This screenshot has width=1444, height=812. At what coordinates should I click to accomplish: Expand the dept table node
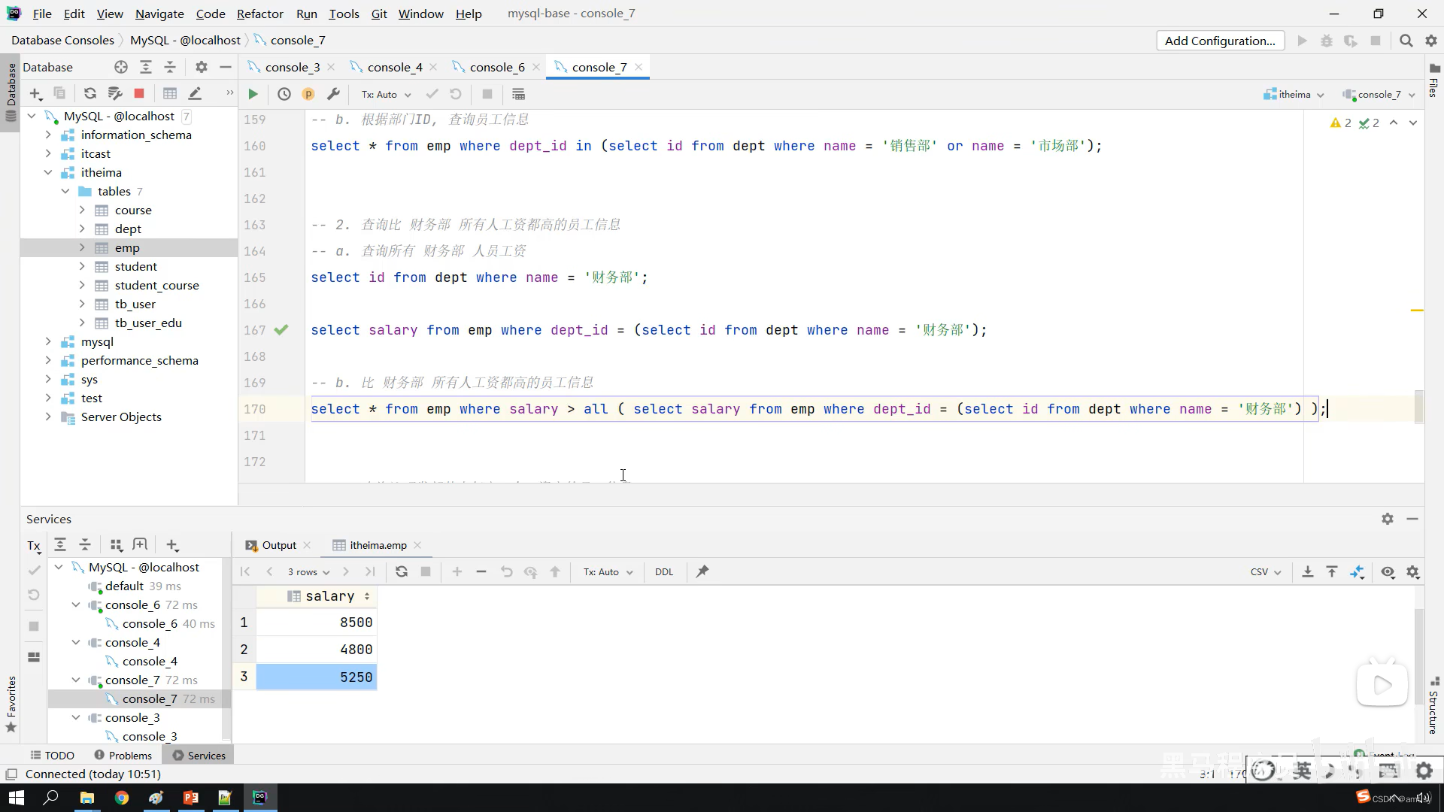(x=82, y=229)
